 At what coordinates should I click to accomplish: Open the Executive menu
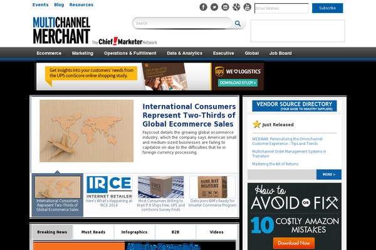pyautogui.click(x=223, y=53)
